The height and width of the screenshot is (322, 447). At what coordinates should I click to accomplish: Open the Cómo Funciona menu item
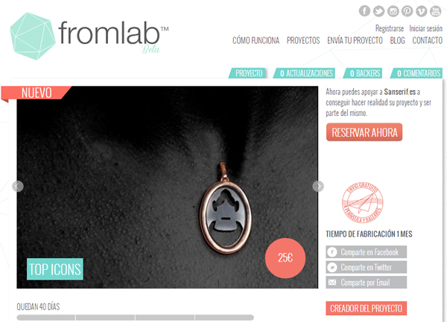point(256,40)
